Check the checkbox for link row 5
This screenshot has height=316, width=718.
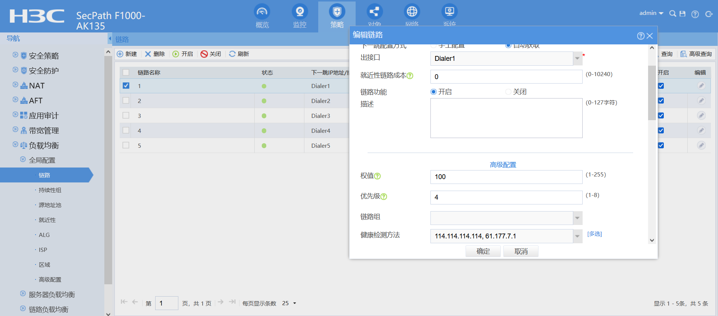pos(126,146)
